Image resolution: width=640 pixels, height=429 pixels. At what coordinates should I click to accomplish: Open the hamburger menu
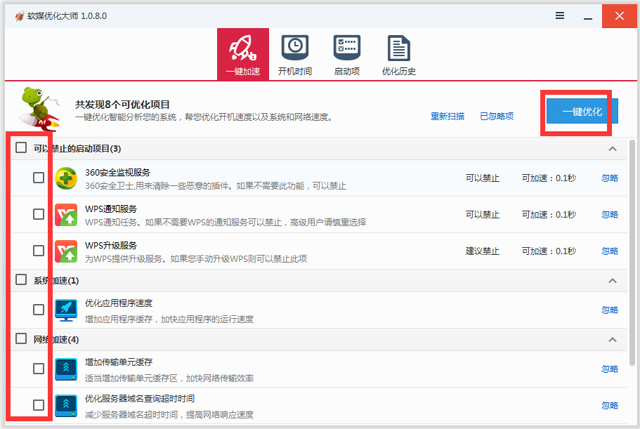click(x=559, y=15)
